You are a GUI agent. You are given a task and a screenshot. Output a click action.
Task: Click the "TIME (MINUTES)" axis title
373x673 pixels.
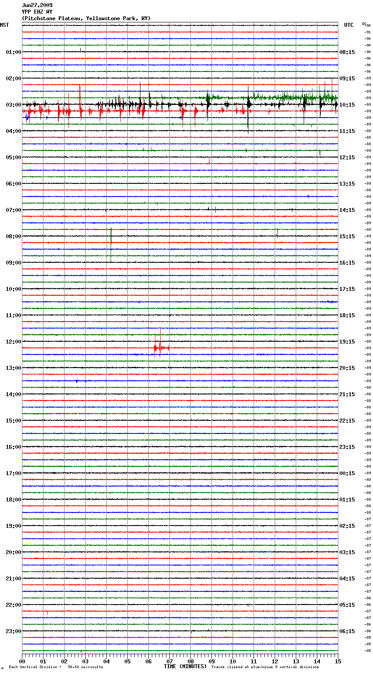pos(185,666)
